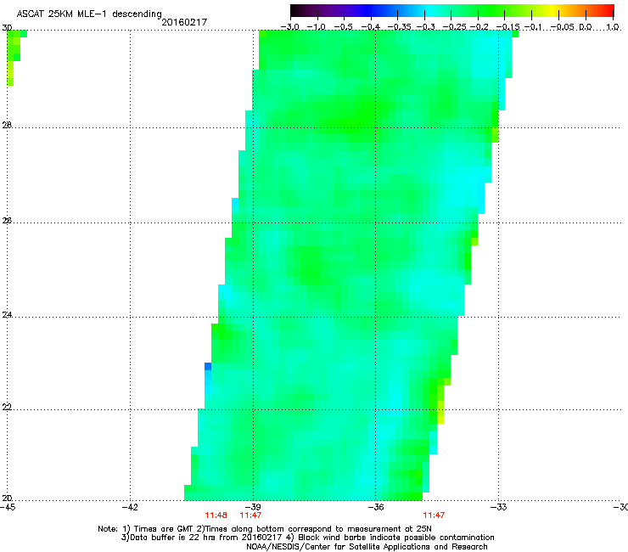Click the red time stamp "11:48"

point(216,515)
